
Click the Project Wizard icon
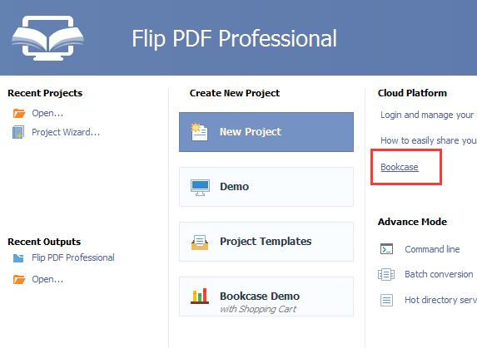[18, 132]
